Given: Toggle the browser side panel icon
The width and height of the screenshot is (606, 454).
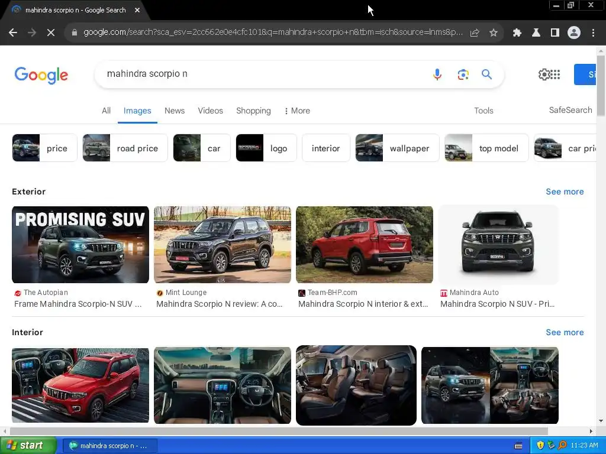Looking at the screenshot, I should click(555, 33).
